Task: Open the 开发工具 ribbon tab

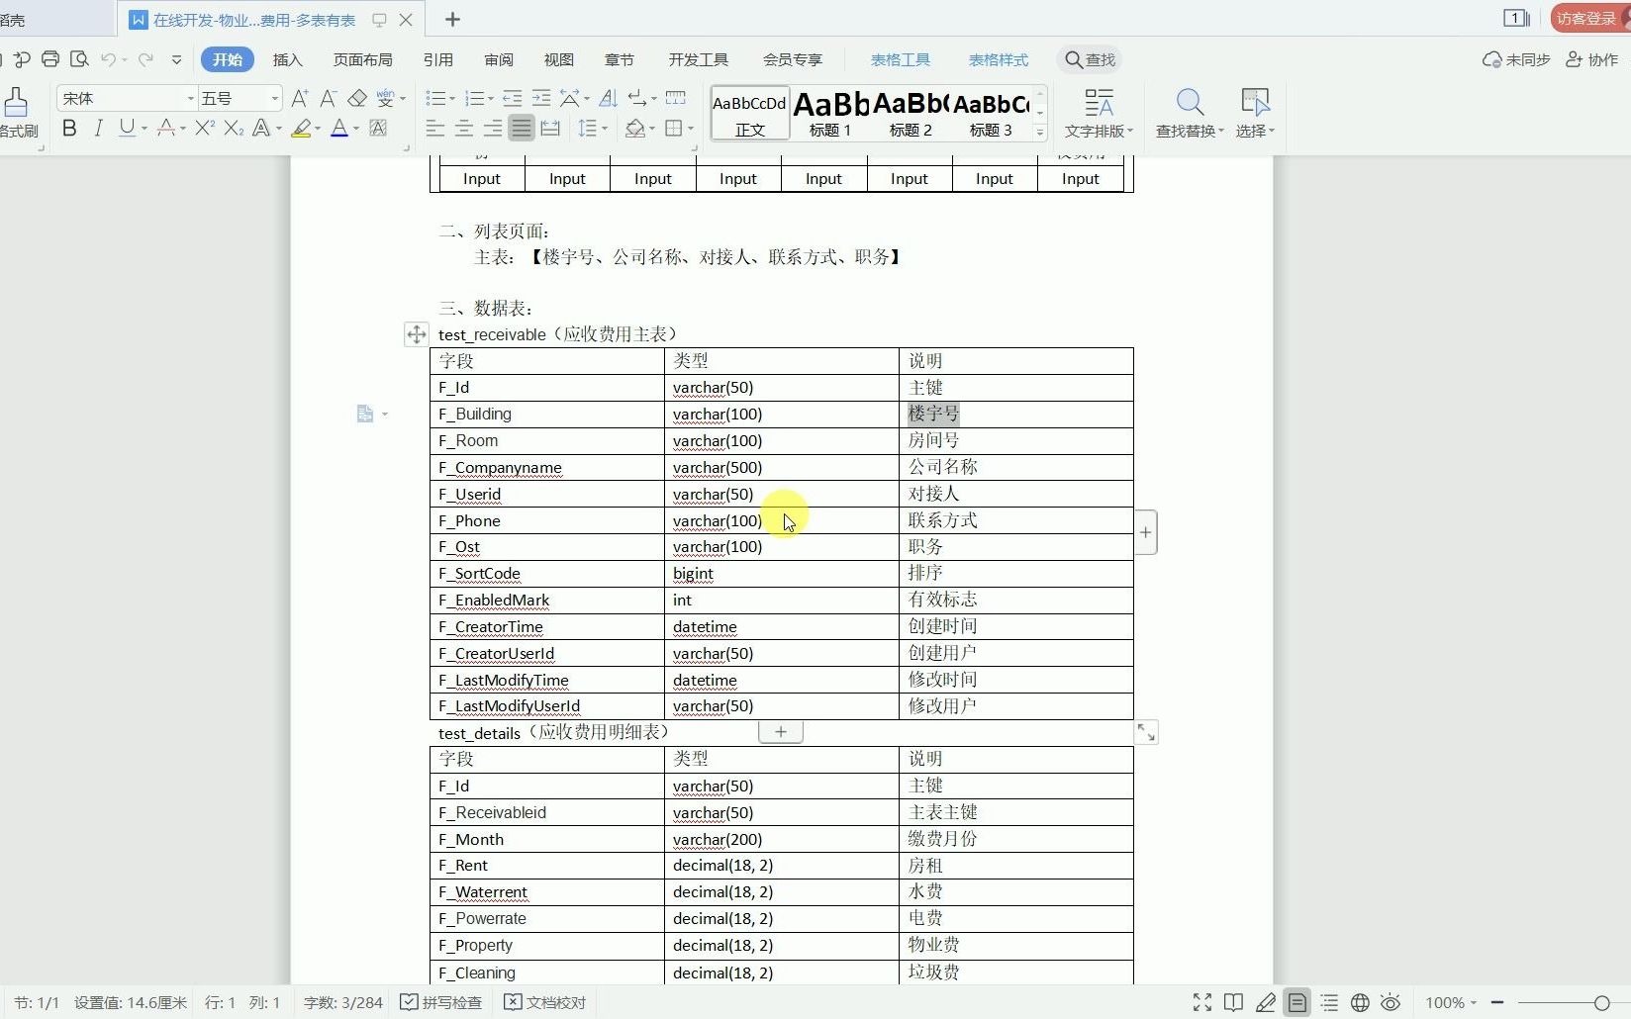Action: [698, 59]
